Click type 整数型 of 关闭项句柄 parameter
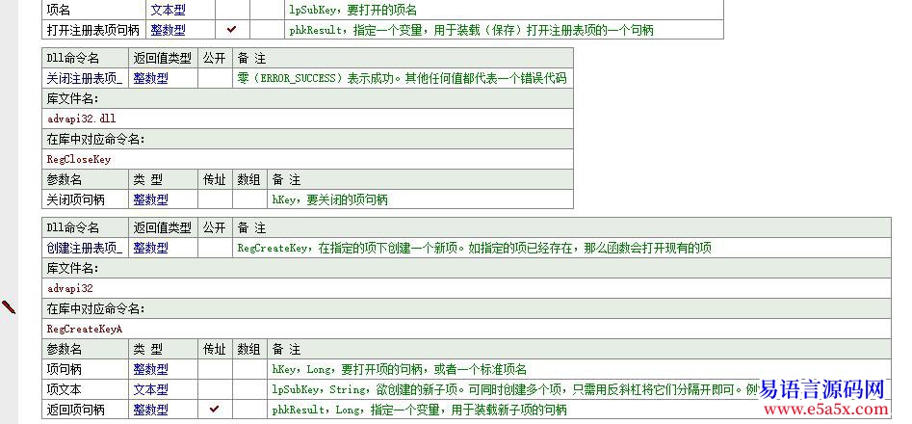The image size is (912, 424). click(x=150, y=199)
